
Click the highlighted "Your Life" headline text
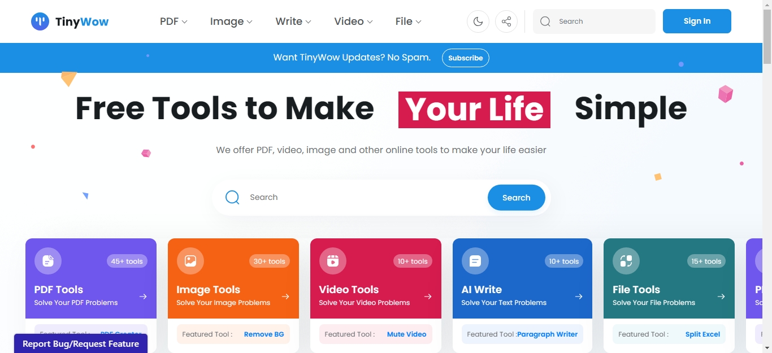click(x=474, y=110)
